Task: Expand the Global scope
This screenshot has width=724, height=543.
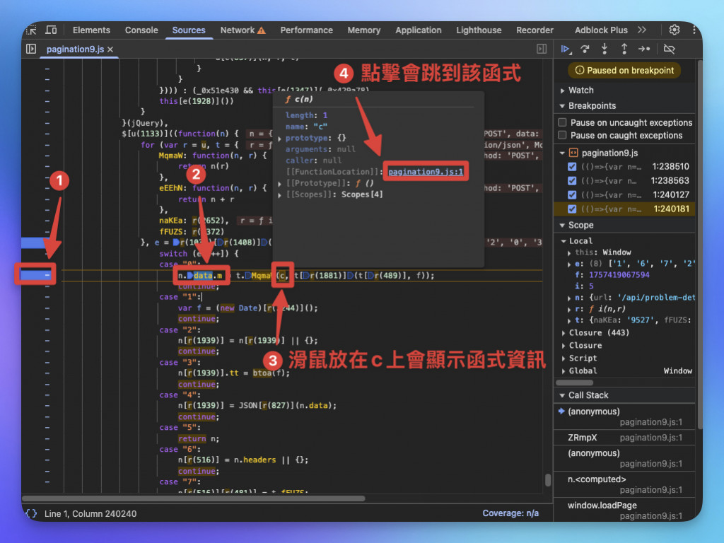Action: tap(564, 370)
